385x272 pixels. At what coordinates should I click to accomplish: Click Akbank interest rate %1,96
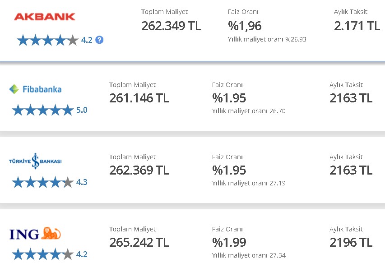(245, 26)
